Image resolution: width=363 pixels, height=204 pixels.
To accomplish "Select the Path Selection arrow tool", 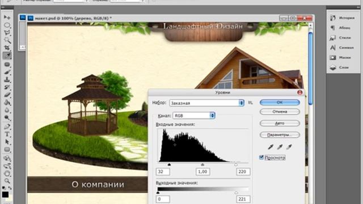I will pos(7,142).
